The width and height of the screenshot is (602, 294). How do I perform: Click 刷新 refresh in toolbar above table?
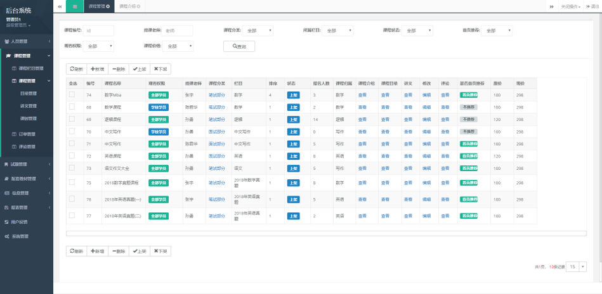(x=76, y=69)
